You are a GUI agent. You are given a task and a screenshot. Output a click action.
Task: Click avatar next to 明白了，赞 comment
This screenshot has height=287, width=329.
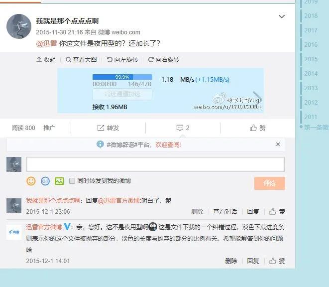[x=14, y=206]
